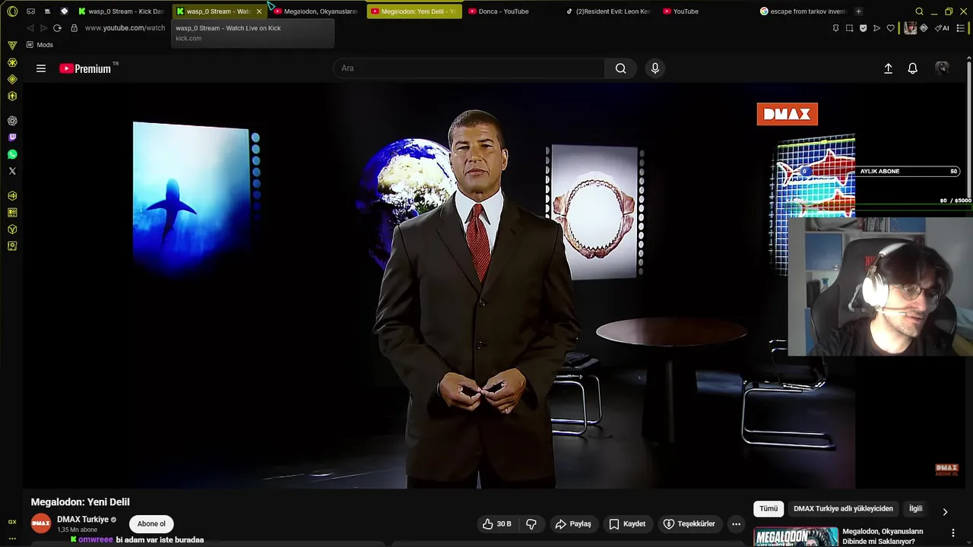Open the browser profile avatar in toolbar
This screenshot has width=973, height=547.
tap(910, 28)
